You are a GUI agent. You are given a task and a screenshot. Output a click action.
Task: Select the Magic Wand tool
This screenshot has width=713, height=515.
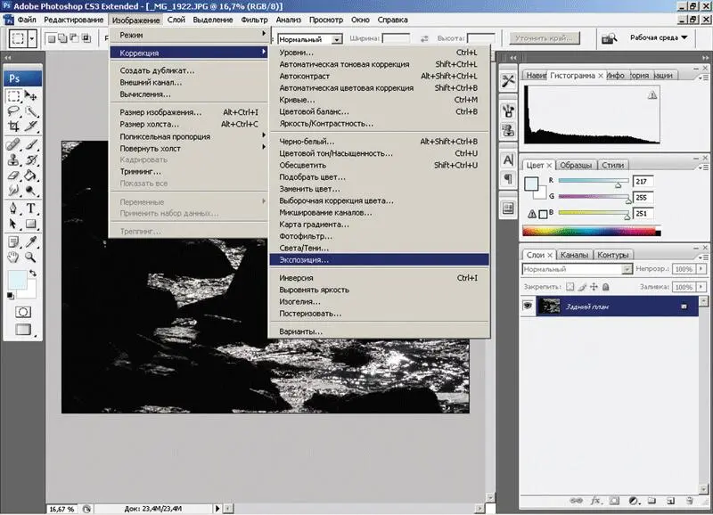(x=30, y=111)
